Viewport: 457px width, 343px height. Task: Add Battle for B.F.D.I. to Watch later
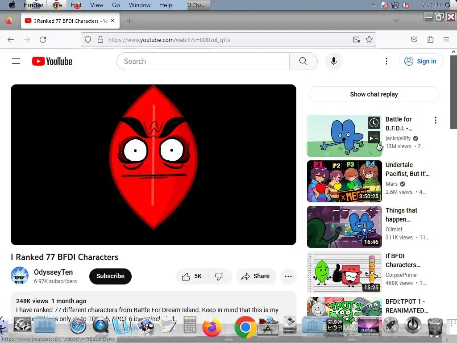[374, 123]
